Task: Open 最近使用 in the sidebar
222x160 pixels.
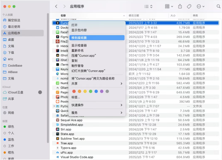Action: click(22, 27)
